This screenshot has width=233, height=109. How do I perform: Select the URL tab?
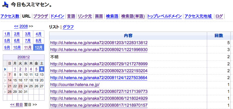(26, 16)
